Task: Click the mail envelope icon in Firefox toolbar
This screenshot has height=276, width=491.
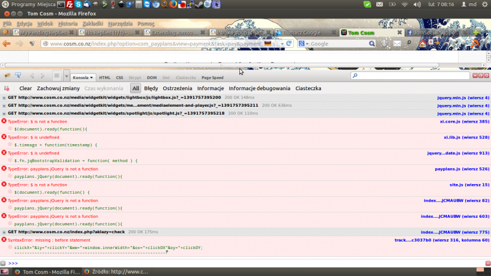Action: point(397,44)
